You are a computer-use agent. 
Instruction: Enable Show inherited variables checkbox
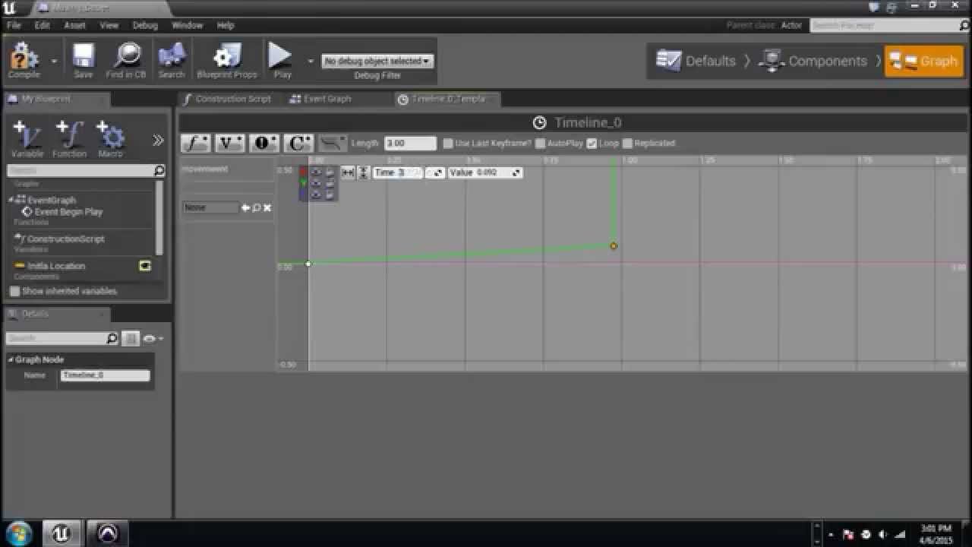coord(14,291)
